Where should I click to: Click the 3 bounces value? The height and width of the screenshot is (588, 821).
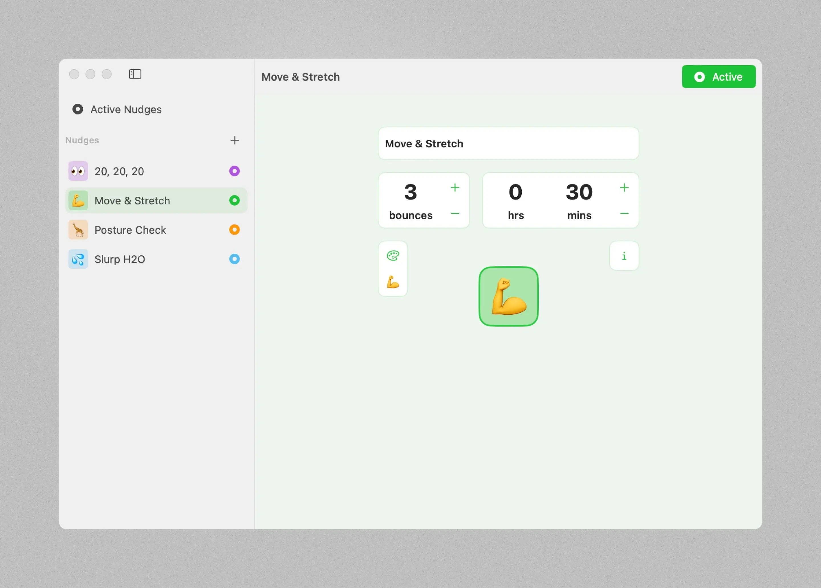(x=411, y=192)
